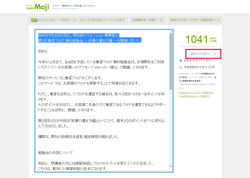
Task: Click 現在の文字数 label
Action: [x=213, y=40]
